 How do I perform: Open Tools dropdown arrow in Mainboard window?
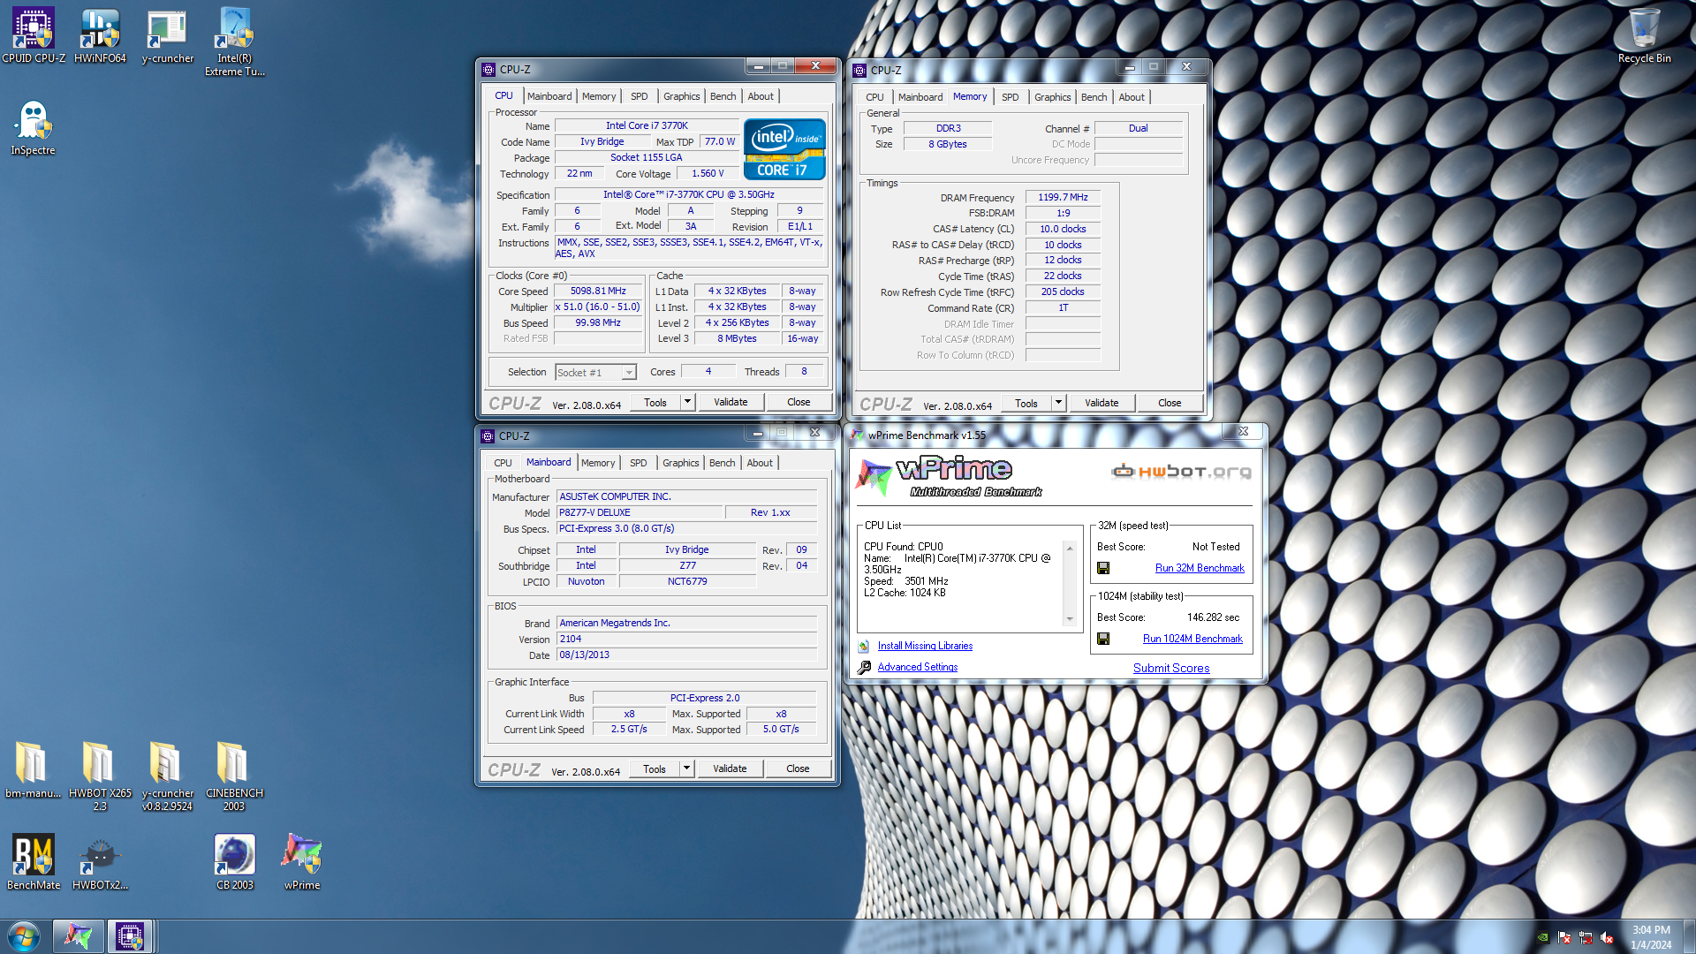[686, 768]
